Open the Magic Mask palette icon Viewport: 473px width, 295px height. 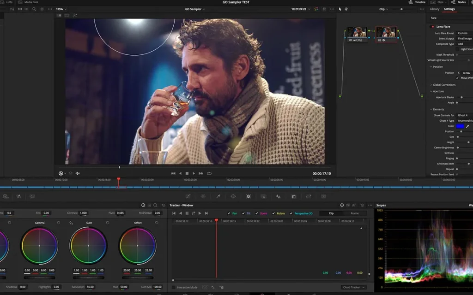(x=263, y=196)
